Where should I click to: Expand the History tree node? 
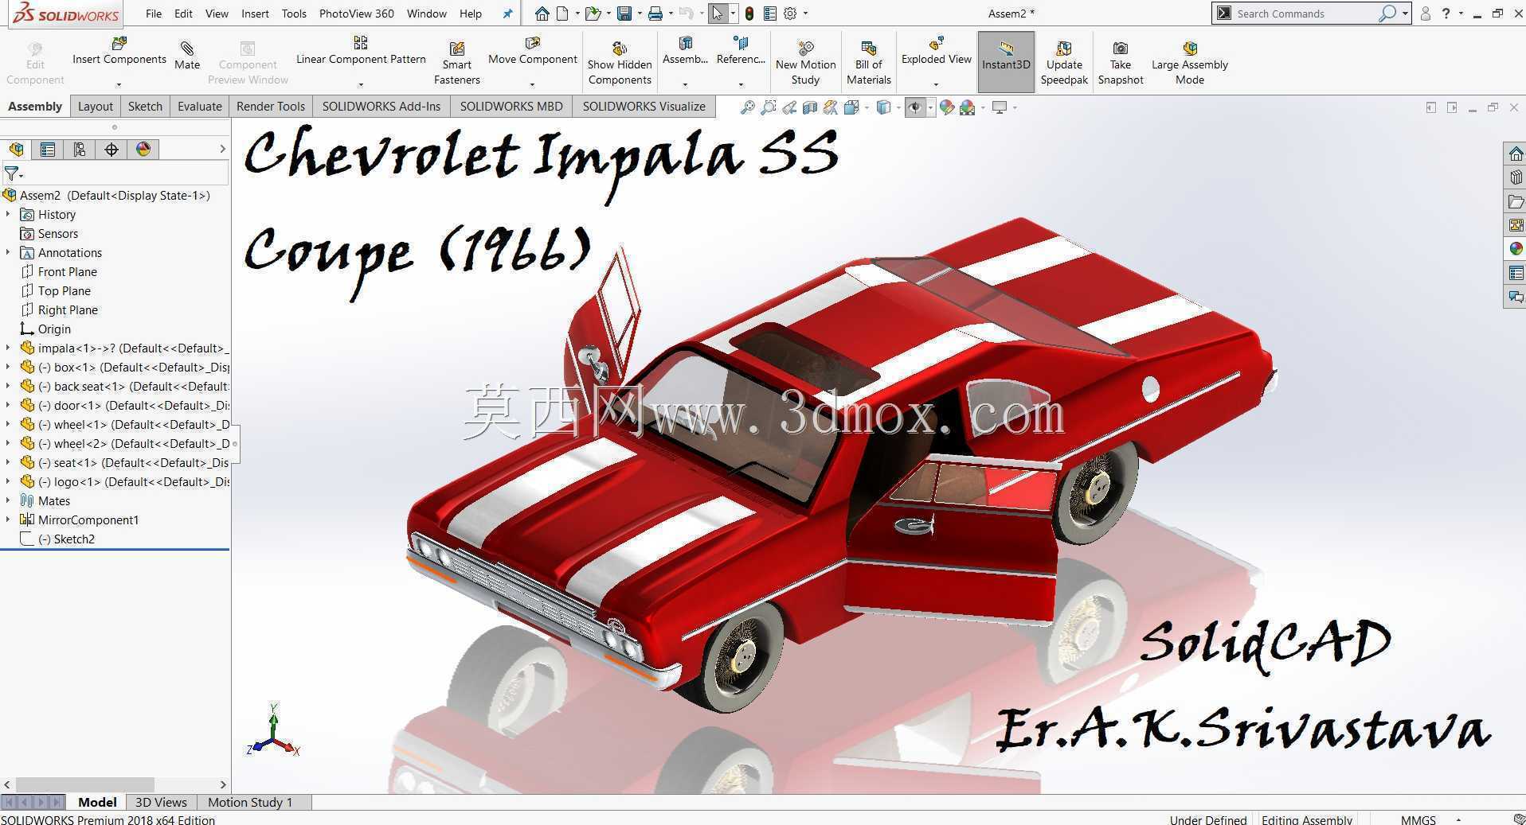coord(8,215)
